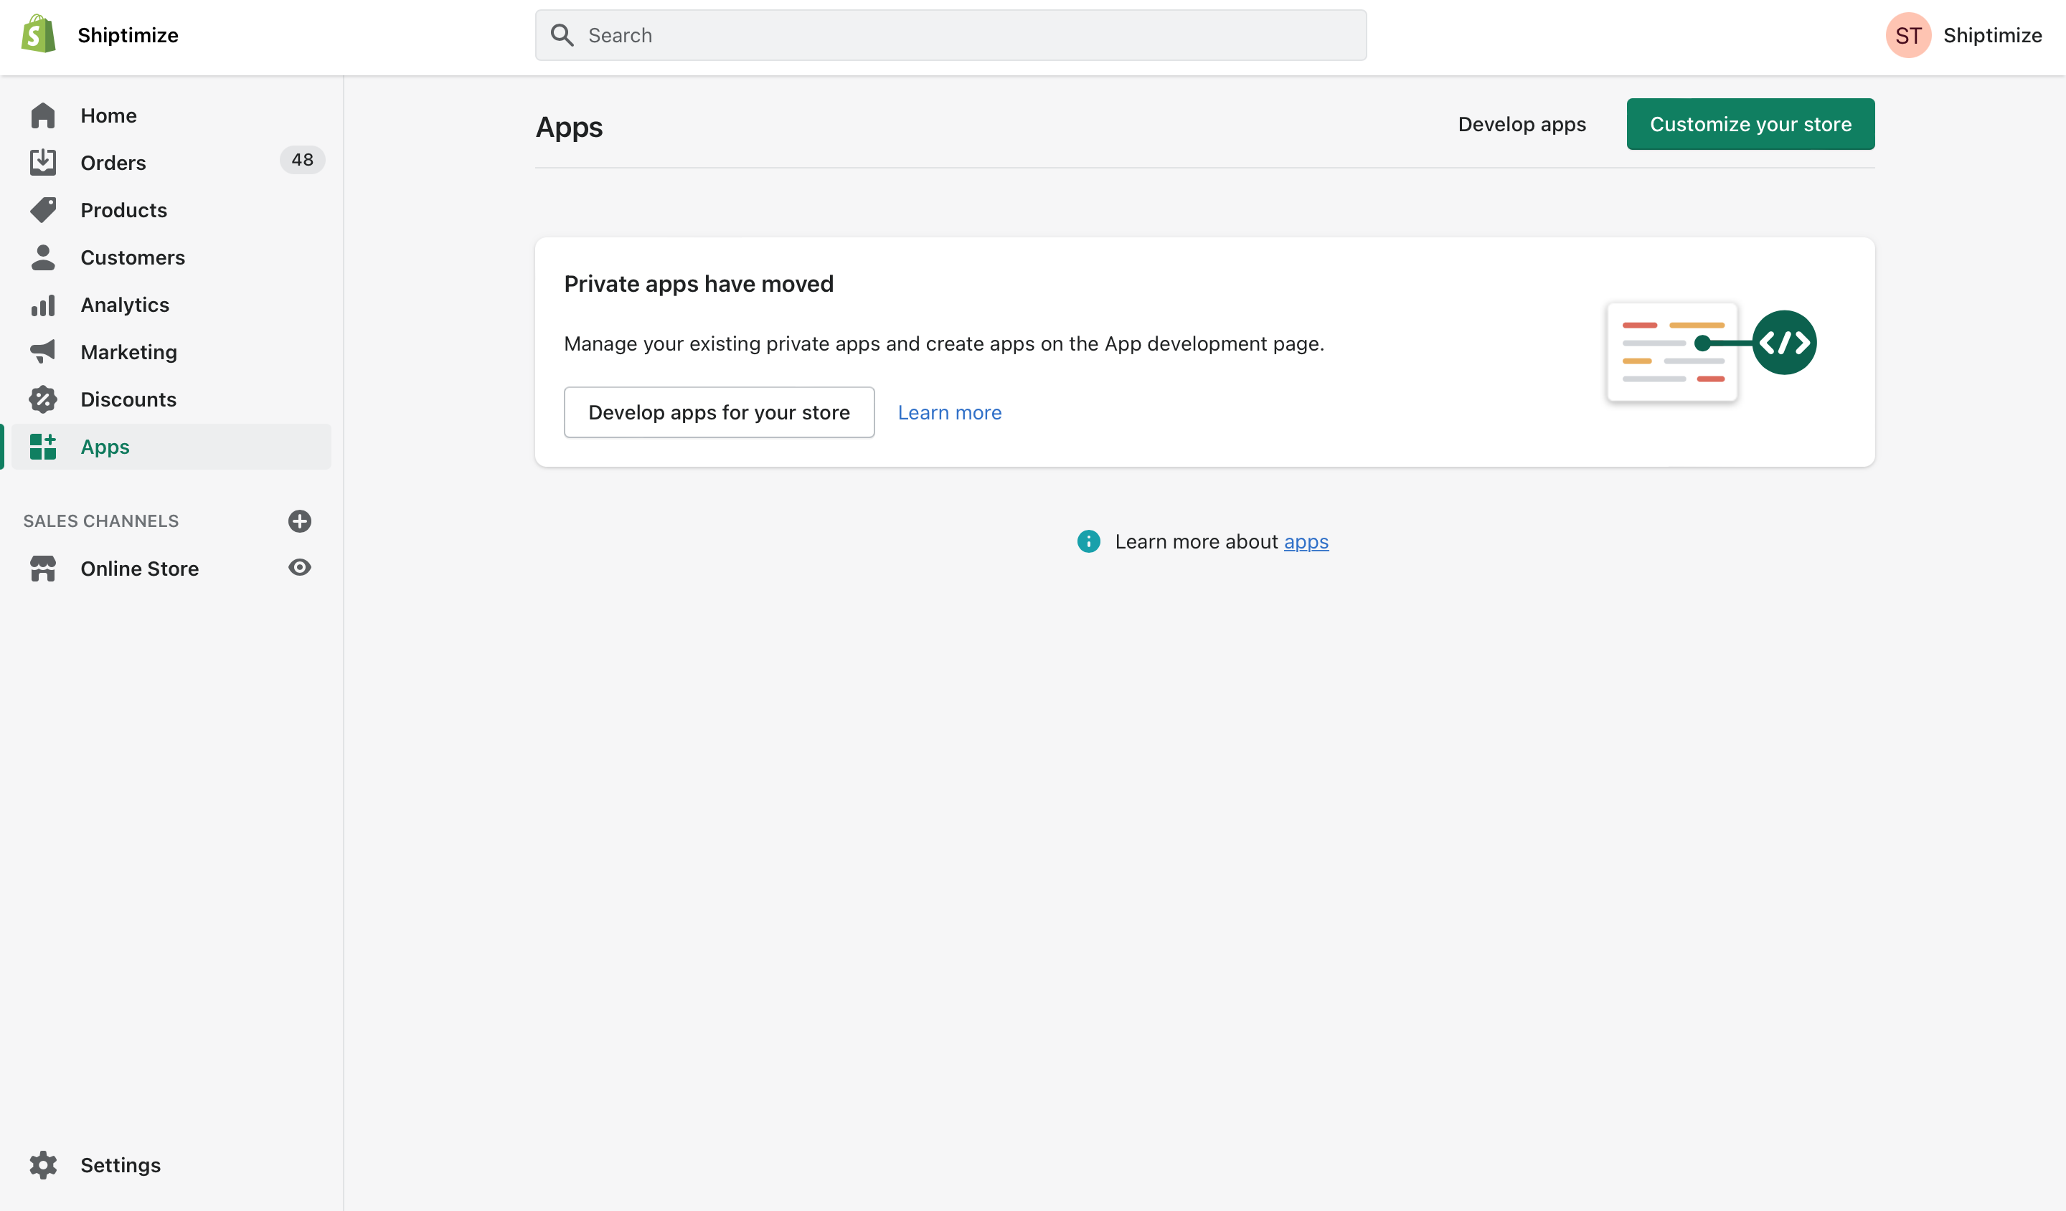Click the Marketing megaphone icon
The height and width of the screenshot is (1211, 2066).
pyautogui.click(x=42, y=351)
